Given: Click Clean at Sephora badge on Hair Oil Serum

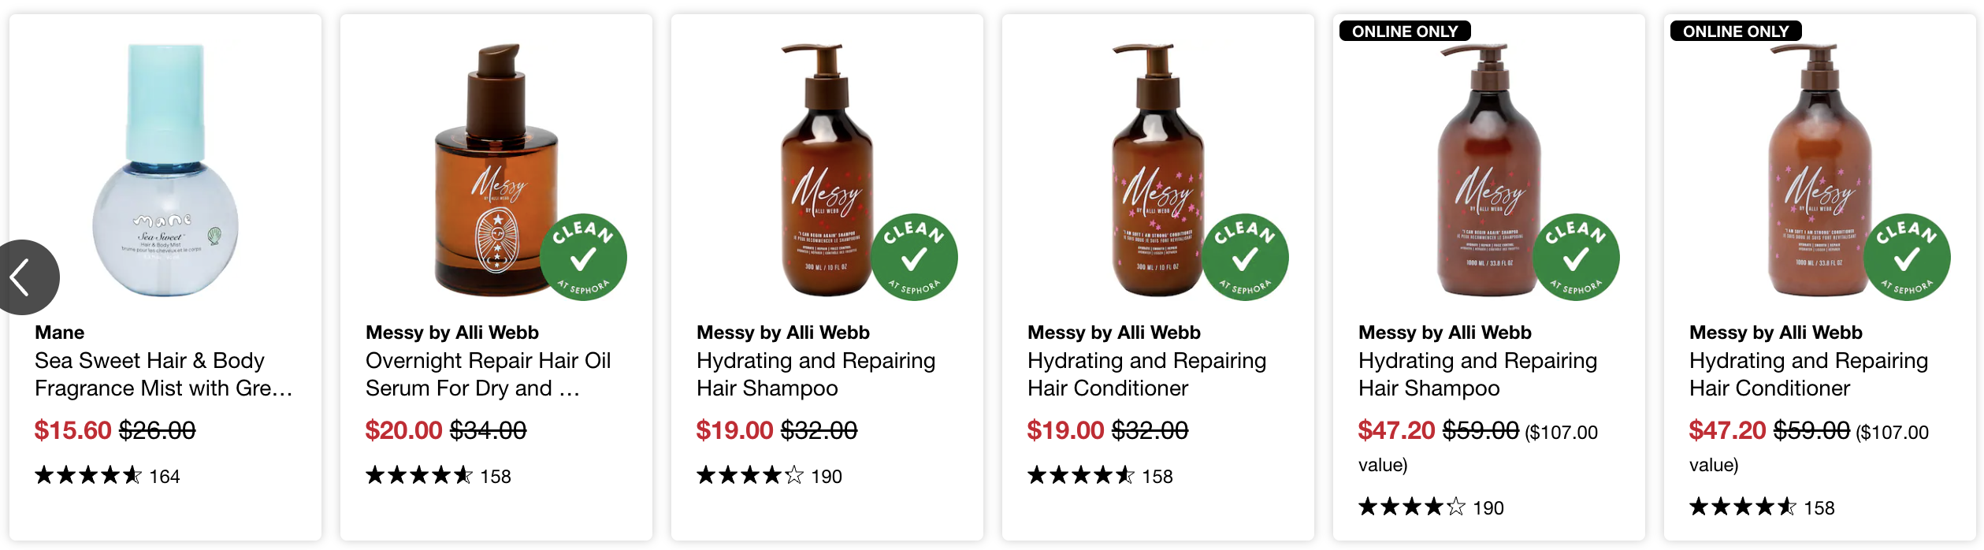Looking at the screenshot, I should pyautogui.click(x=583, y=257).
